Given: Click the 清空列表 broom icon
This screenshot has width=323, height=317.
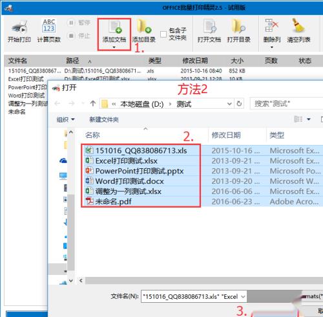Looking at the screenshot, I should [x=298, y=26].
